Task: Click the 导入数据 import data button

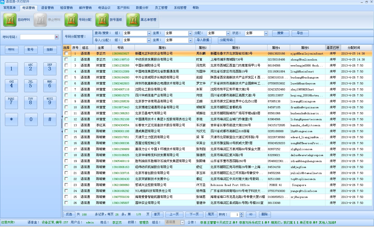Action: [203, 40]
